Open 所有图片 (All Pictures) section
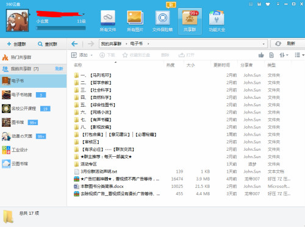 [135, 21]
